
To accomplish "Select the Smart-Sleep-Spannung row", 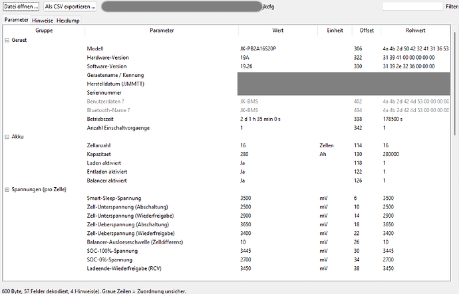I will click(x=226, y=198).
